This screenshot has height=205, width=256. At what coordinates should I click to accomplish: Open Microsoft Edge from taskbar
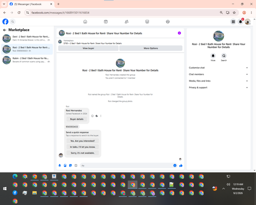coord(15,176)
